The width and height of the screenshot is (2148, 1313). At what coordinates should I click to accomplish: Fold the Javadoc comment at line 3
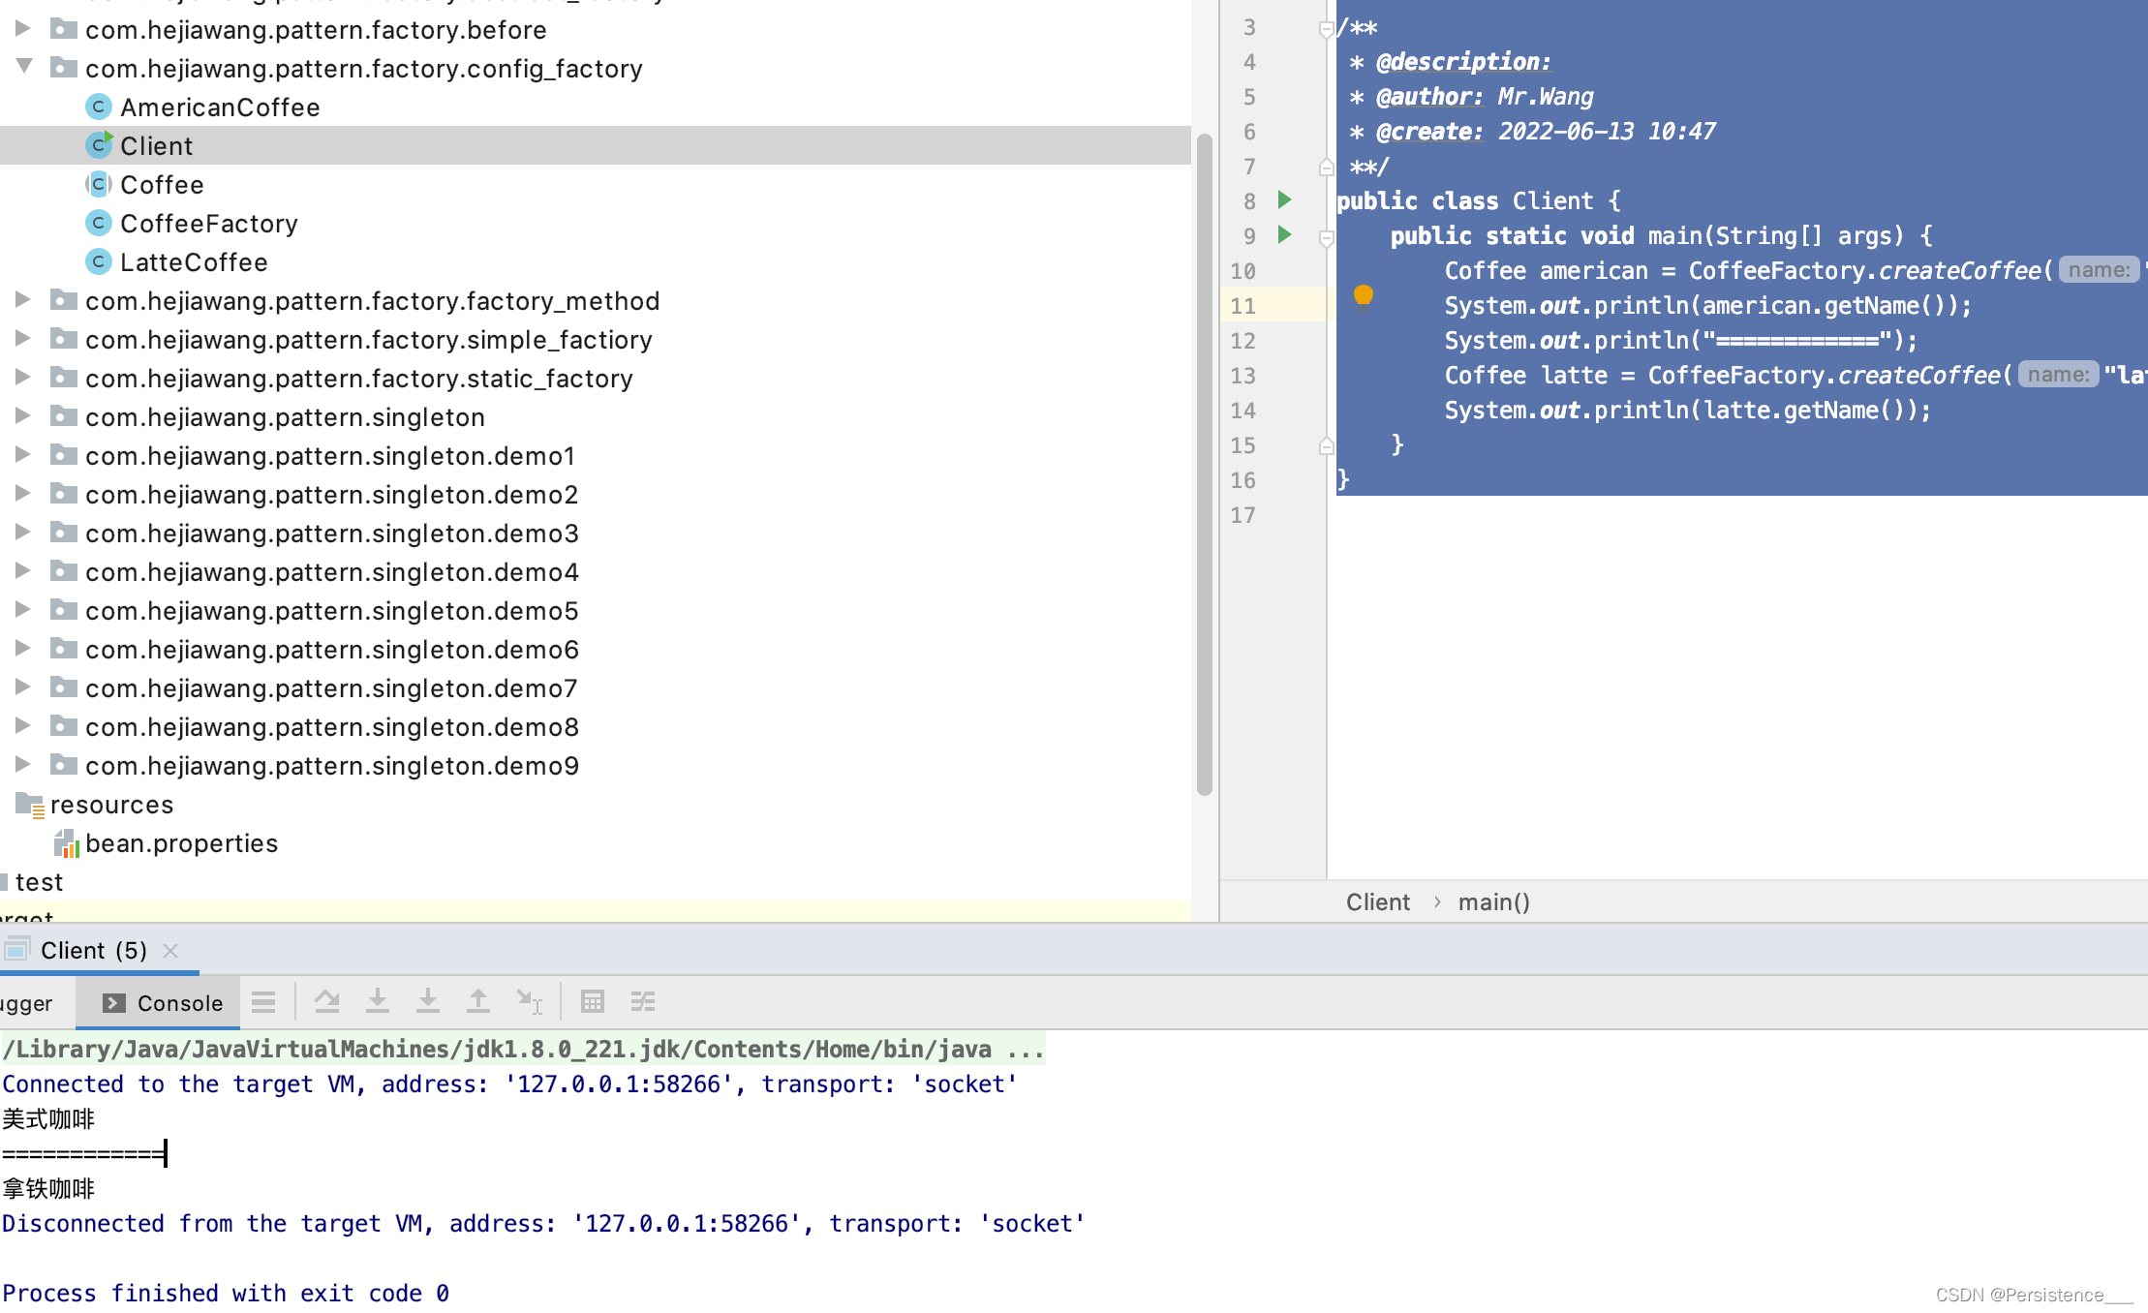point(1326,29)
